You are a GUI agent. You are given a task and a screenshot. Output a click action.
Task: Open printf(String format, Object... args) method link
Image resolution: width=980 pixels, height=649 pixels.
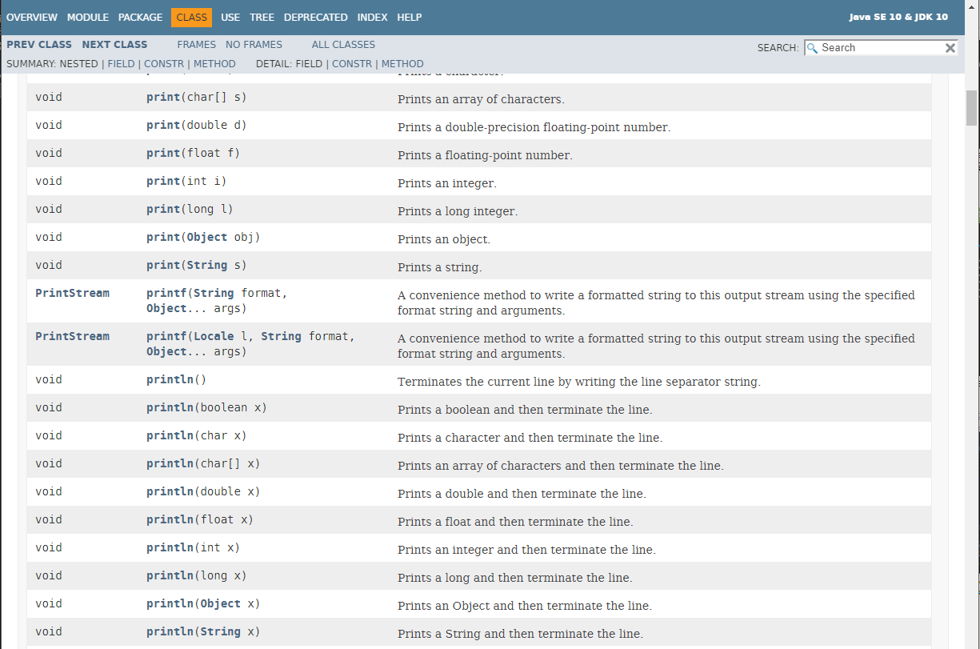pos(166,293)
